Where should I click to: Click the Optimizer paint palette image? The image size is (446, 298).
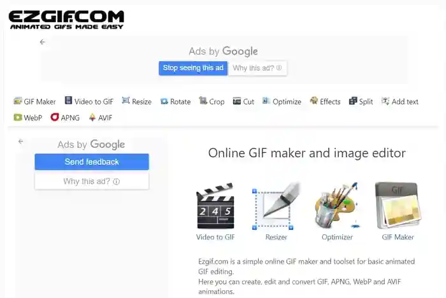(337, 205)
